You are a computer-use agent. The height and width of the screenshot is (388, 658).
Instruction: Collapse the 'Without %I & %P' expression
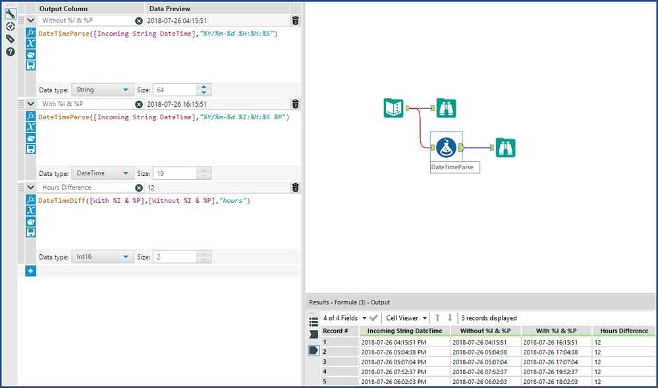31,20
